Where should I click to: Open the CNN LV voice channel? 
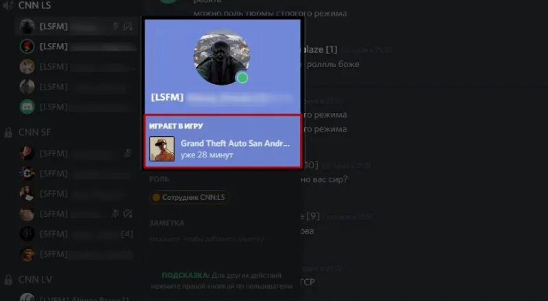pyautogui.click(x=36, y=280)
